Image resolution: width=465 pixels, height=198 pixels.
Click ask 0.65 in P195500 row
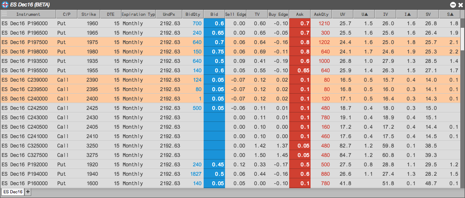click(x=300, y=71)
